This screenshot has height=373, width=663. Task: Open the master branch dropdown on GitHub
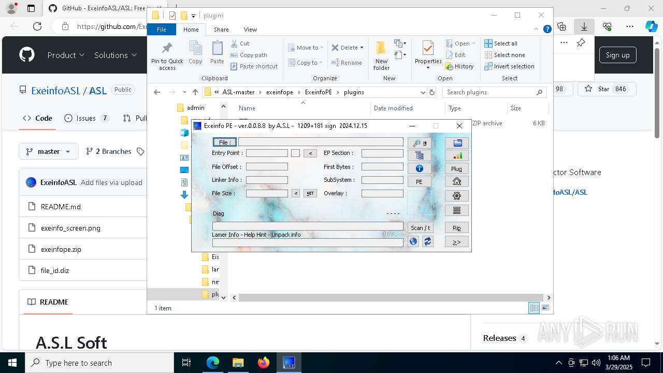coord(49,151)
